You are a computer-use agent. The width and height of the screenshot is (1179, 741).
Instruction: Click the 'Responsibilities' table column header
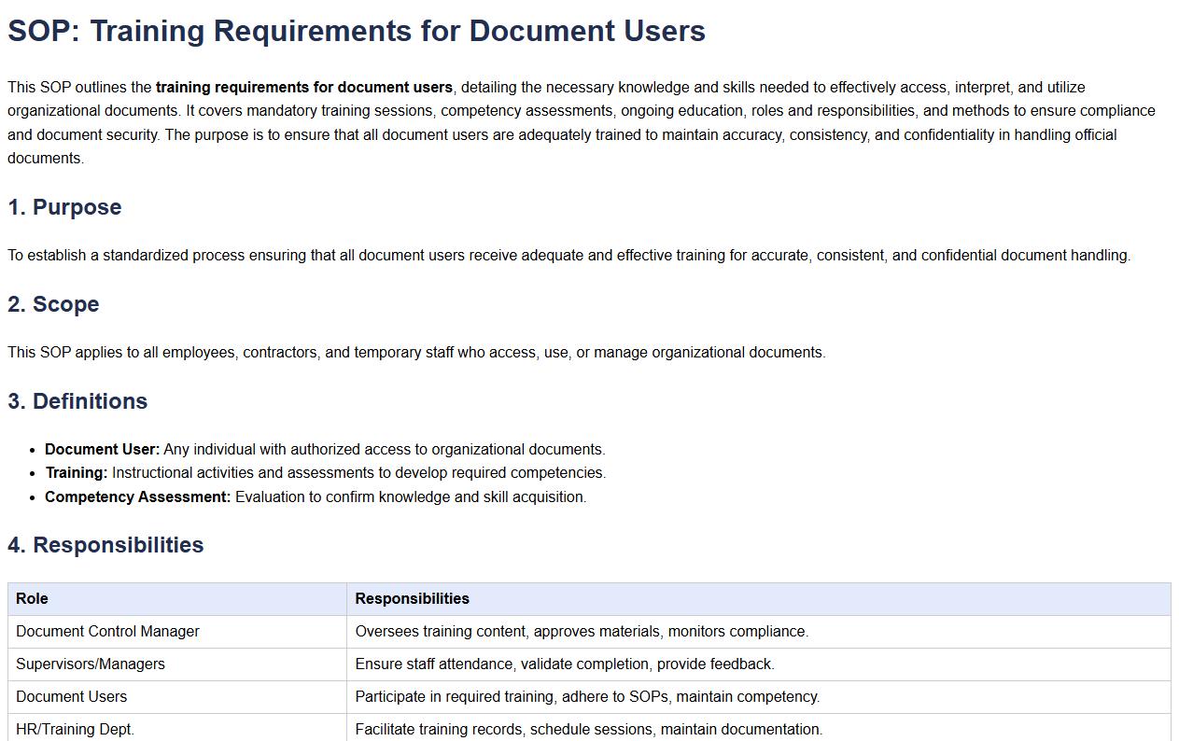tap(412, 599)
